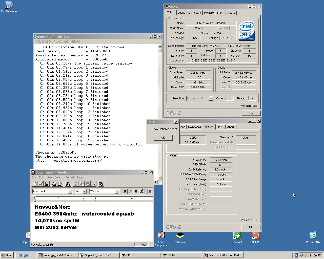Copy selection in WordPad toolbar

pyautogui.click(x=82, y=184)
